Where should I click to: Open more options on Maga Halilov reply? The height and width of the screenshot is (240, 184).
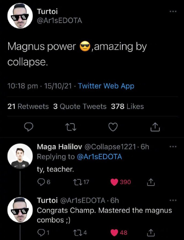[173, 147]
